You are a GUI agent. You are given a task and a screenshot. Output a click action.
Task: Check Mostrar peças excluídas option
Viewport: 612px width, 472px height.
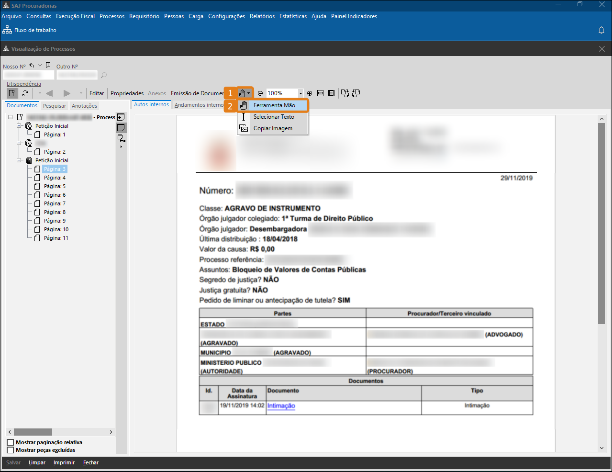click(11, 450)
